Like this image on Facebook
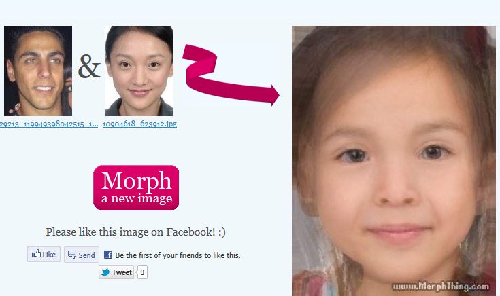The height and width of the screenshot is (296, 500). click(44, 255)
